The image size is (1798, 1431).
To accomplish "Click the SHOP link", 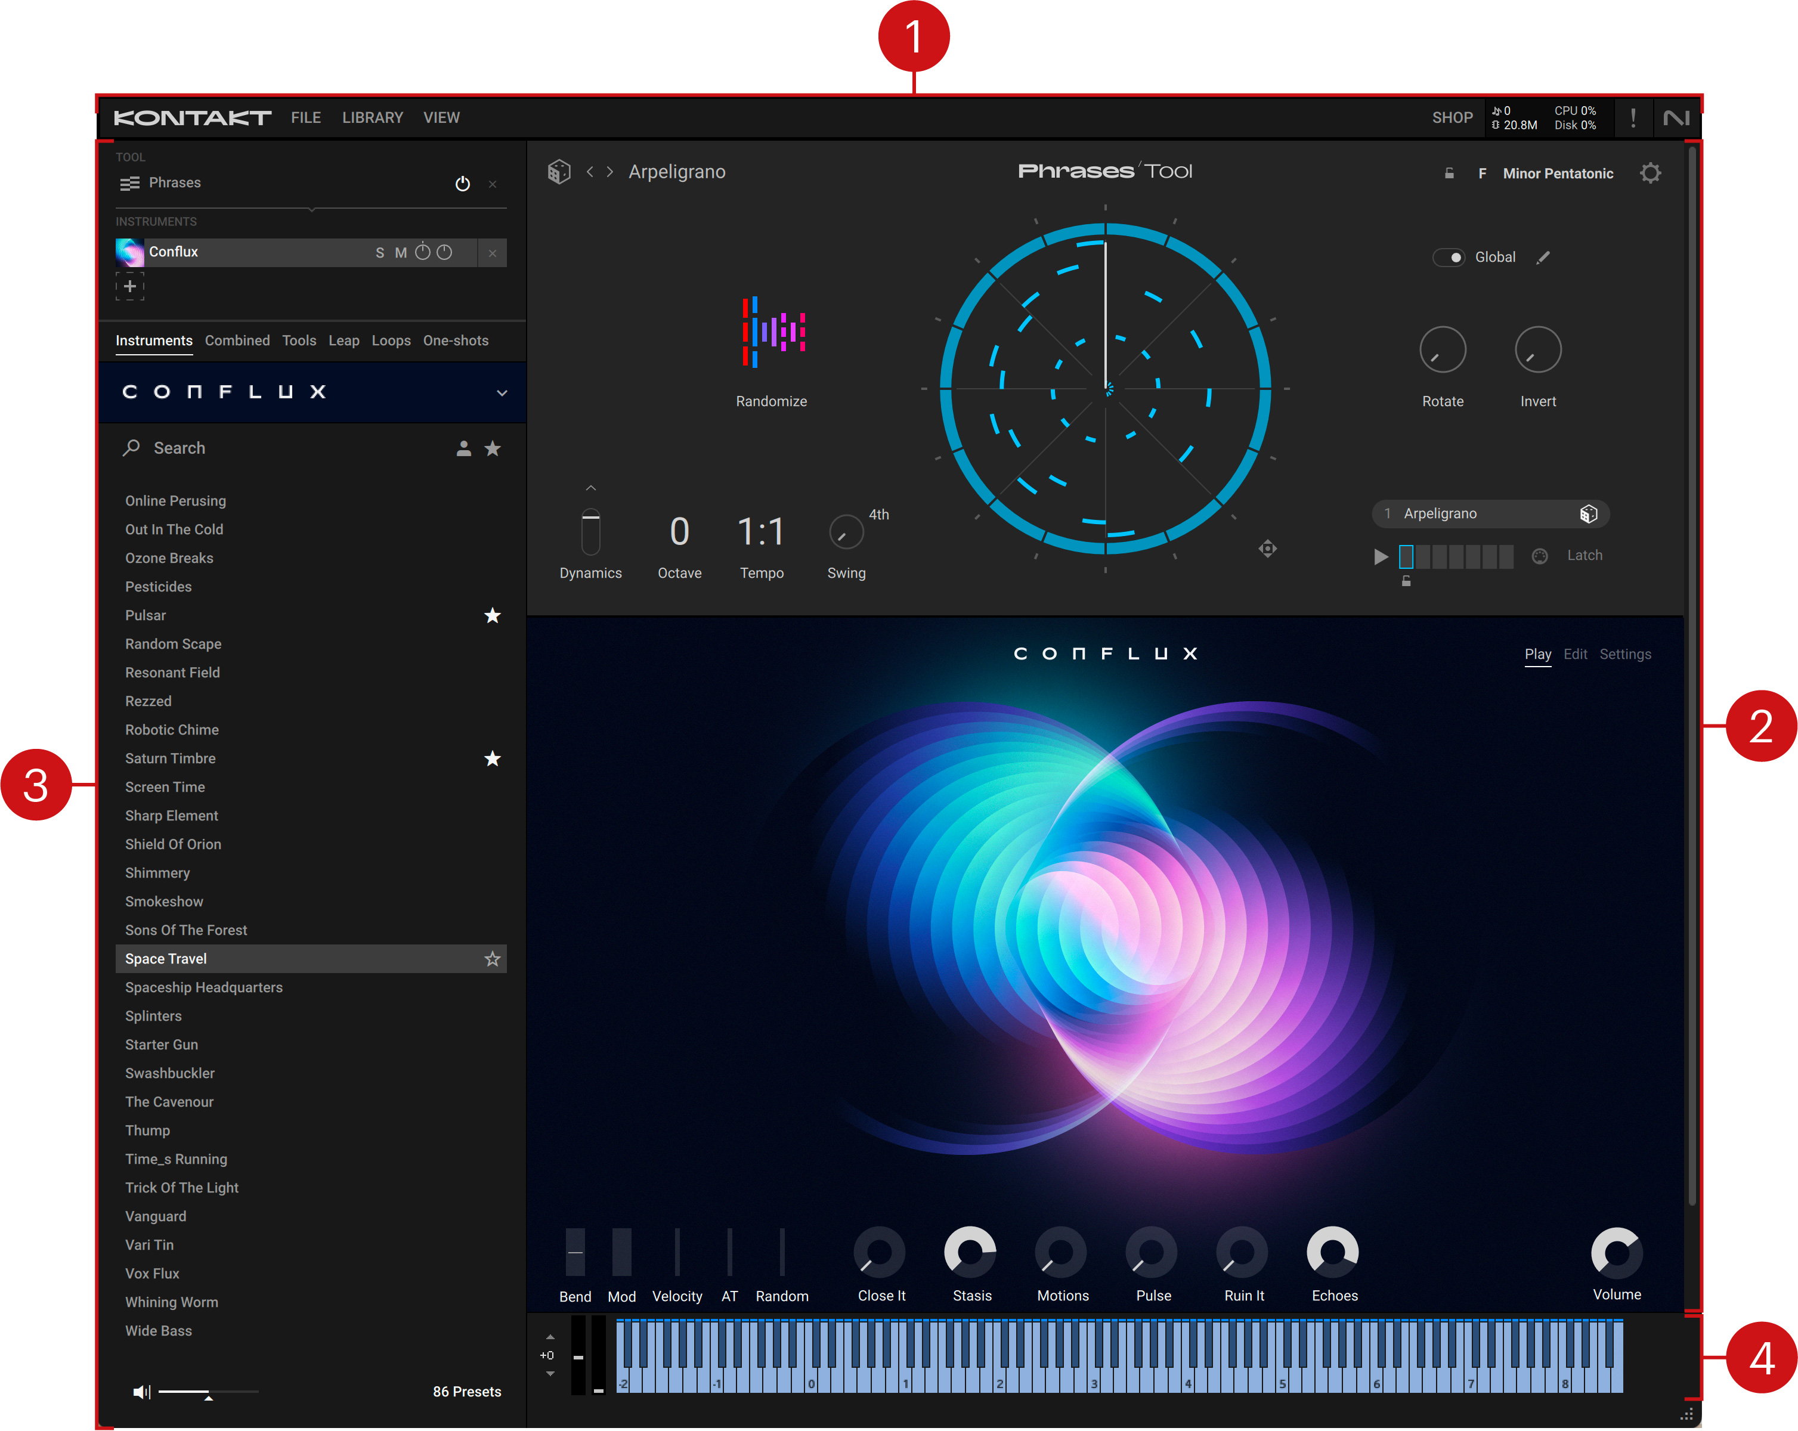I will point(1452,117).
